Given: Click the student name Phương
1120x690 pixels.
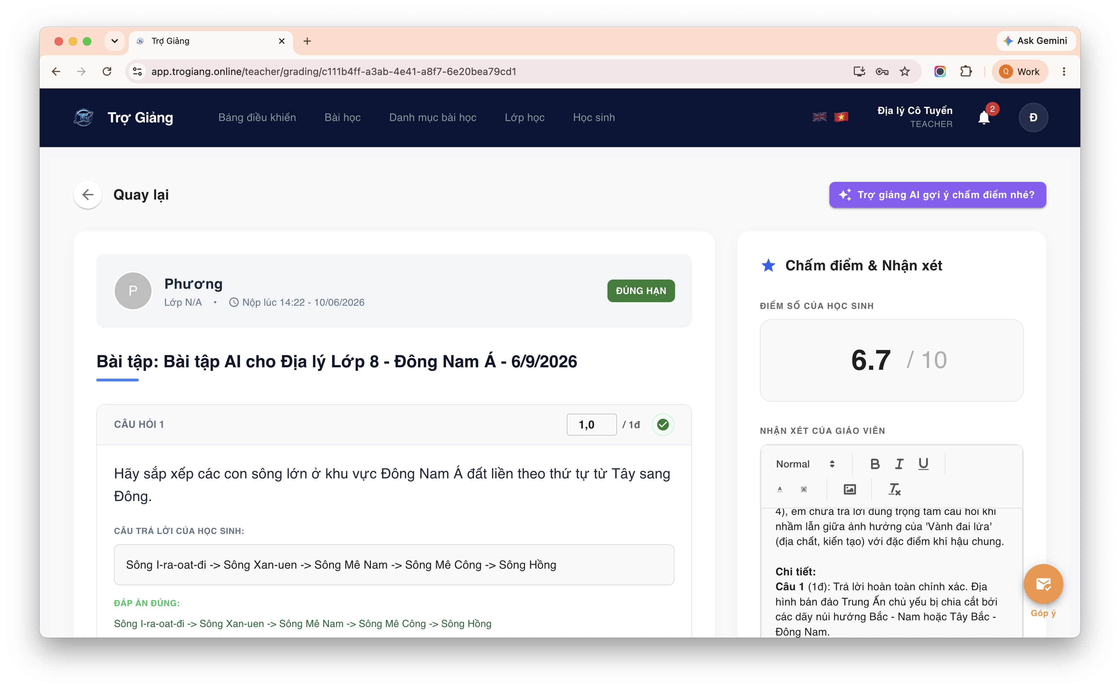Looking at the screenshot, I should pyautogui.click(x=194, y=283).
